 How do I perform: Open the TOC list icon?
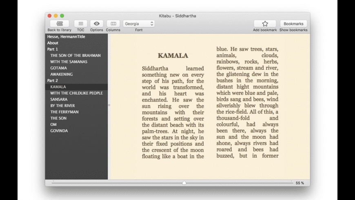pyautogui.click(x=81, y=24)
